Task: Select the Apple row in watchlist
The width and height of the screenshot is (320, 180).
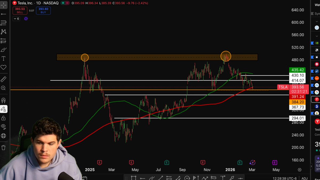Action: (x=316, y=57)
